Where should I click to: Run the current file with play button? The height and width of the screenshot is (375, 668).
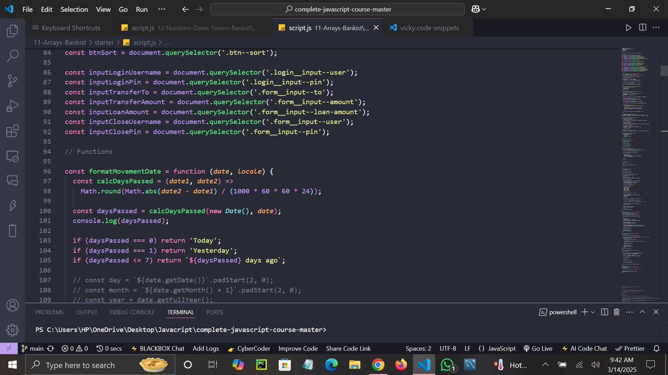click(628, 27)
